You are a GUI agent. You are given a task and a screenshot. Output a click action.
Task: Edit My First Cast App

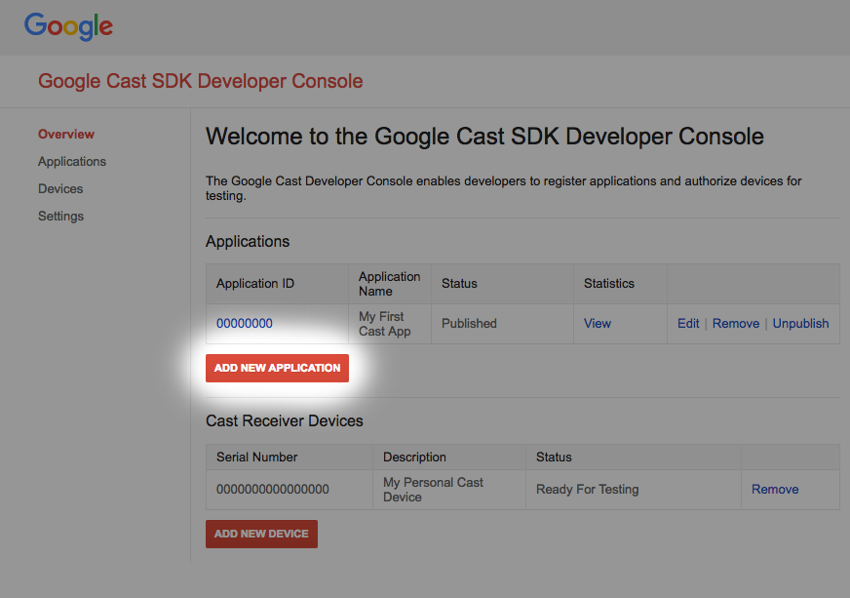coord(688,323)
